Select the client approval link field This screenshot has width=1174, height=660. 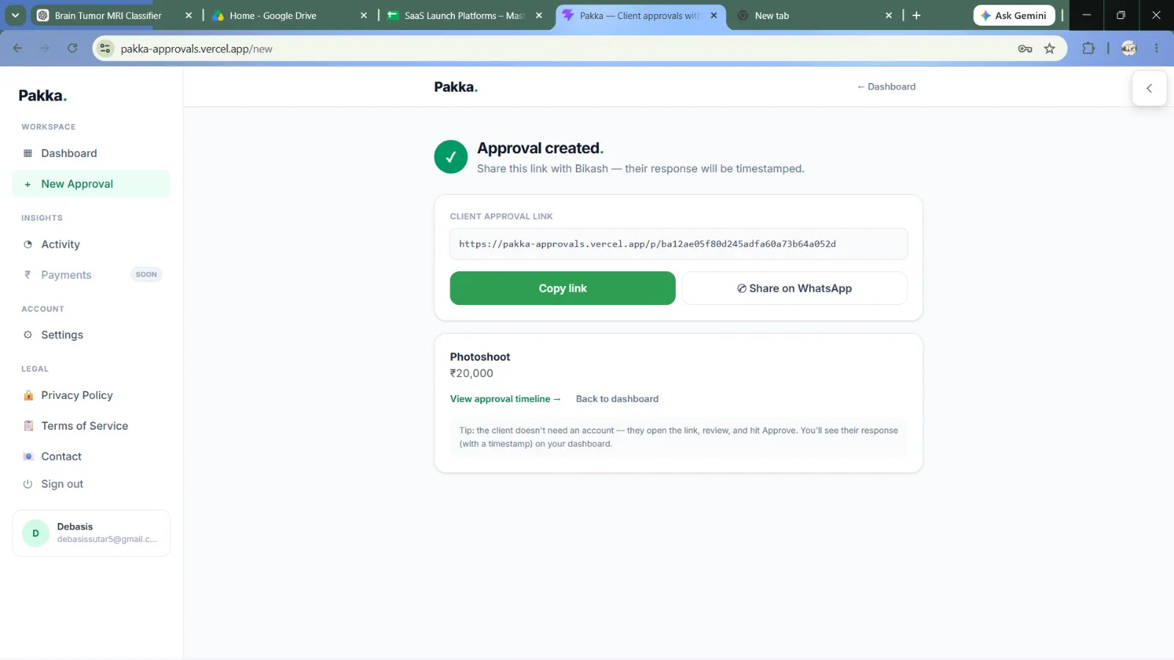pyautogui.click(x=679, y=244)
